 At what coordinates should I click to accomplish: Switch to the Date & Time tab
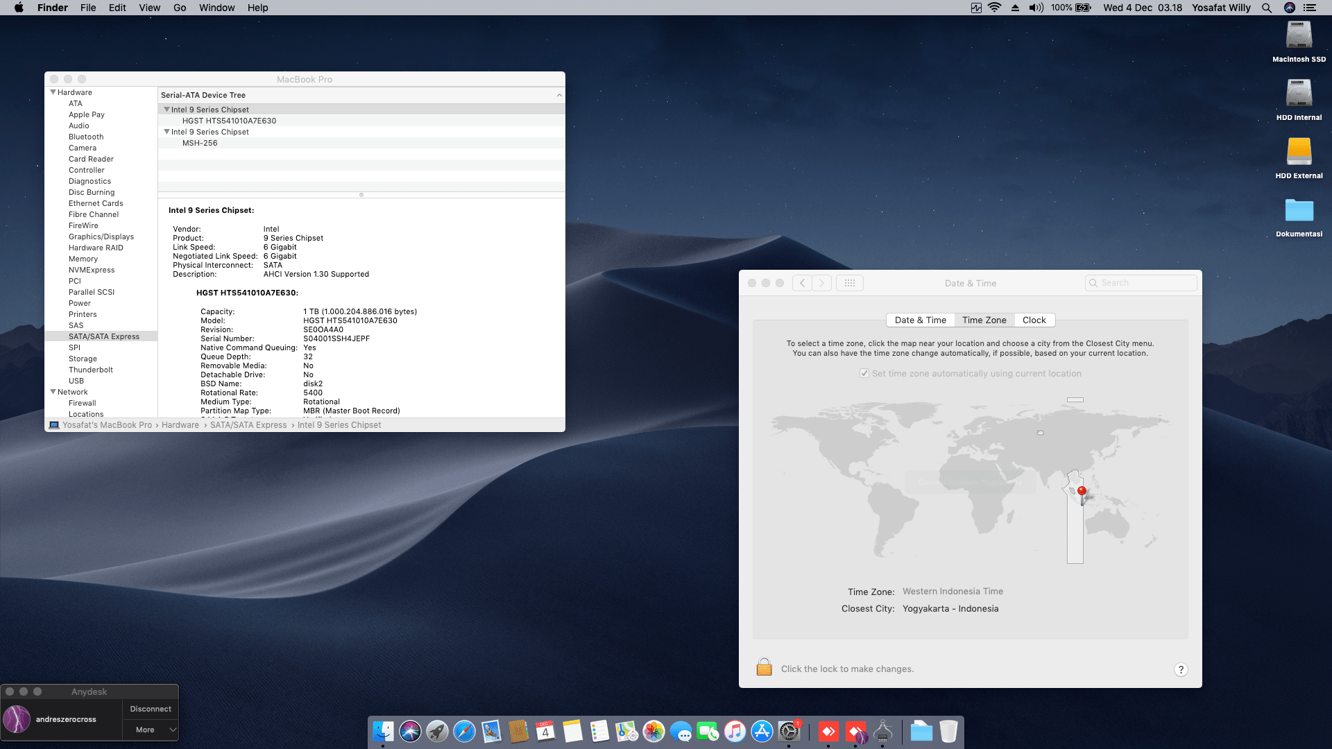pyautogui.click(x=920, y=320)
